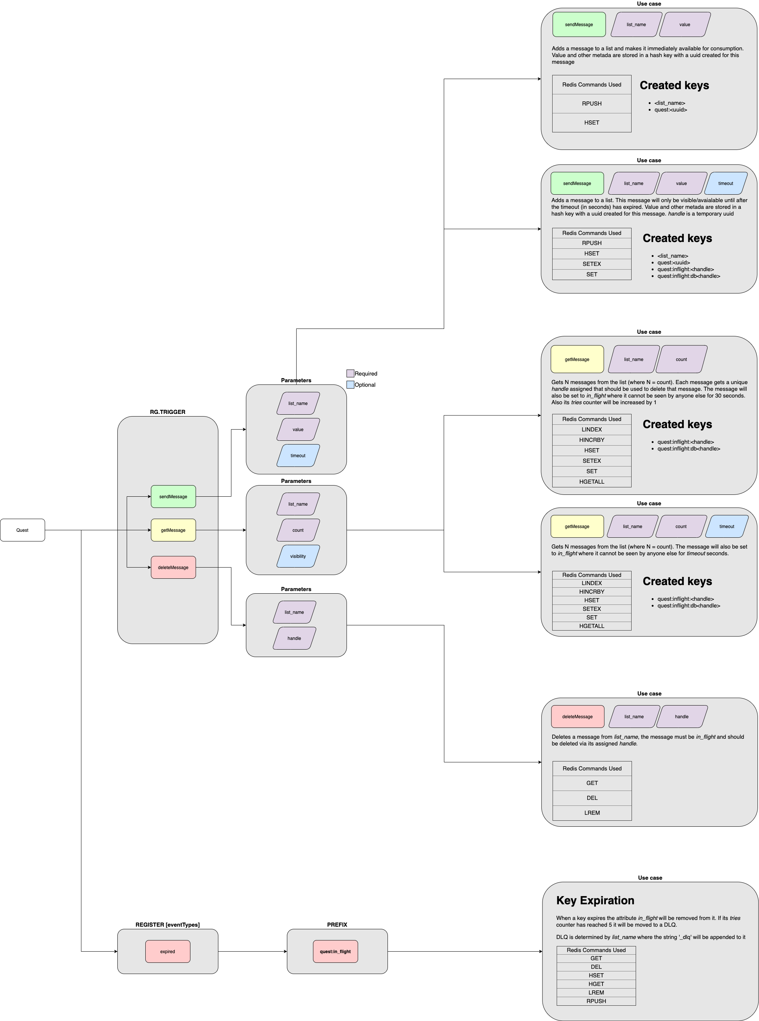Select the count parameter in the middle Parameters box
The width and height of the screenshot is (759, 1021).
pyautogui.click(x=298, y=530)
